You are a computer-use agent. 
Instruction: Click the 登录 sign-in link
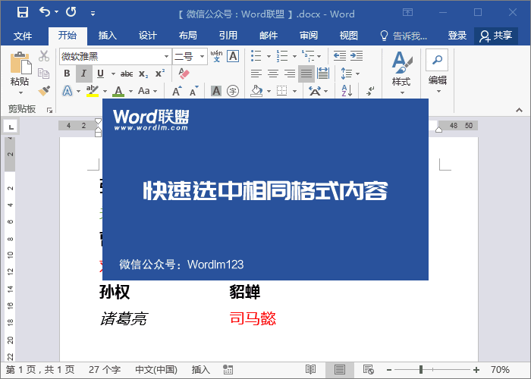click(457, 36)
